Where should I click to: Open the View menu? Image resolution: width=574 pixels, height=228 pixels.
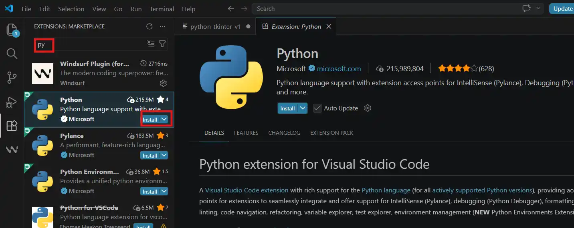[99, 9]
